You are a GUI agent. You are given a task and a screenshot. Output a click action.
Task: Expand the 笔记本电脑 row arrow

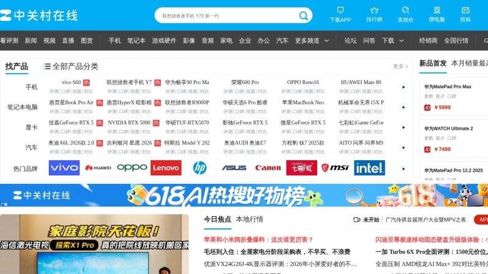[403, 107]
